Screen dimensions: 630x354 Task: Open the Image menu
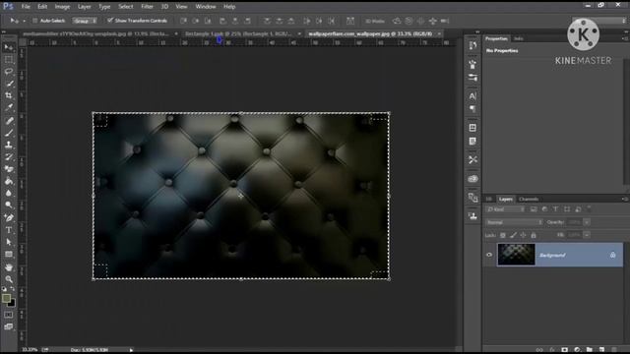[62, 7]
